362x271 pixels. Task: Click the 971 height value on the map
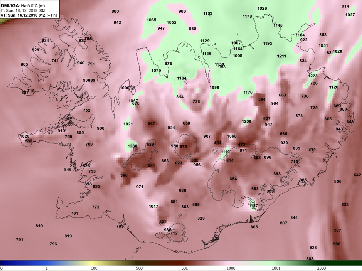tap(140, 187)
